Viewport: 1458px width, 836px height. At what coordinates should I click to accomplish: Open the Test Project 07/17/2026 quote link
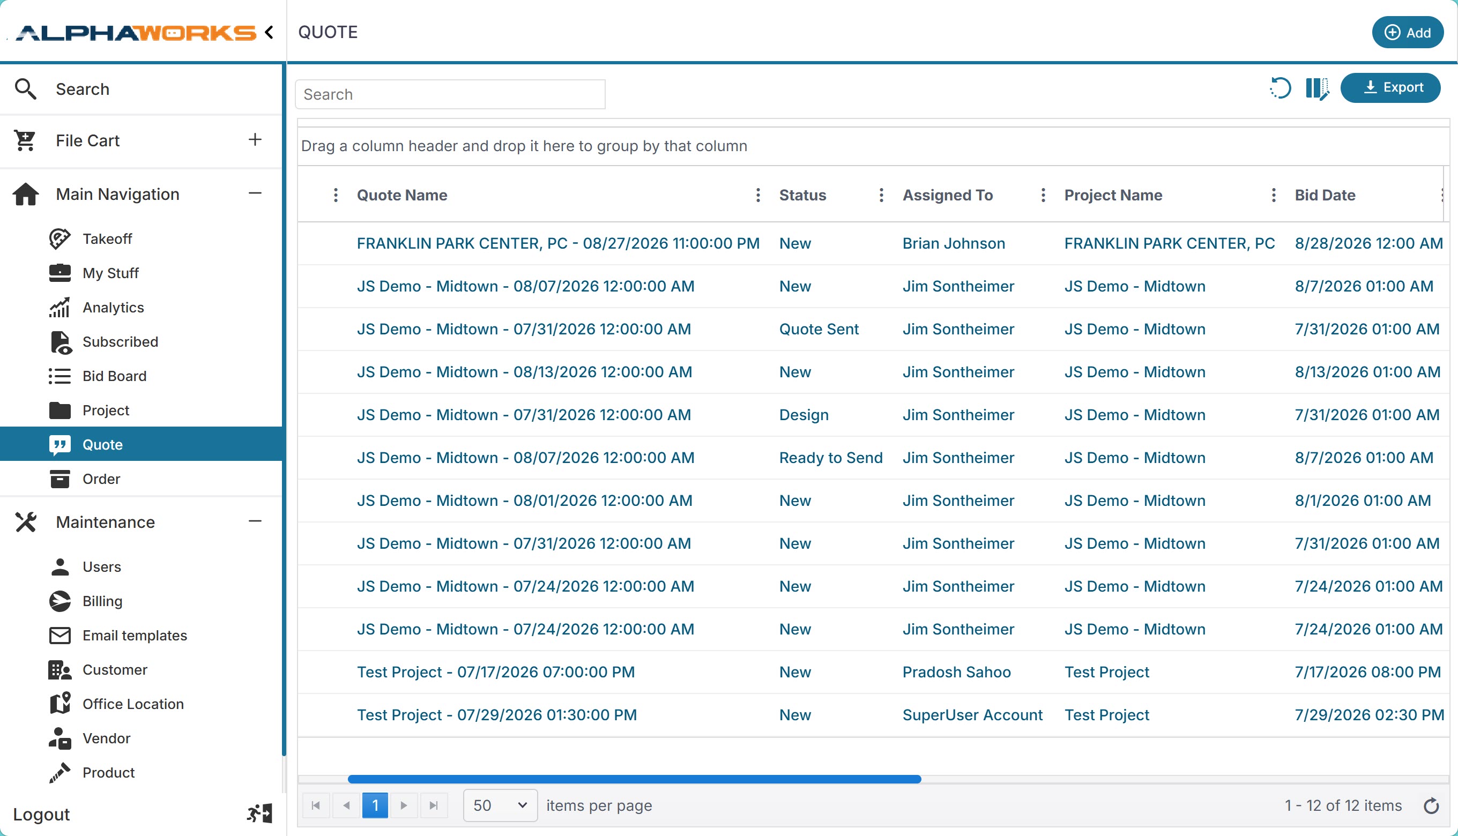tap(496, 673)
